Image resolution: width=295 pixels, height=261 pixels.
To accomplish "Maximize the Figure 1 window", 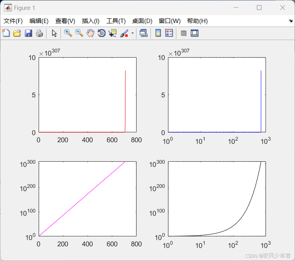I will (259, 8).
